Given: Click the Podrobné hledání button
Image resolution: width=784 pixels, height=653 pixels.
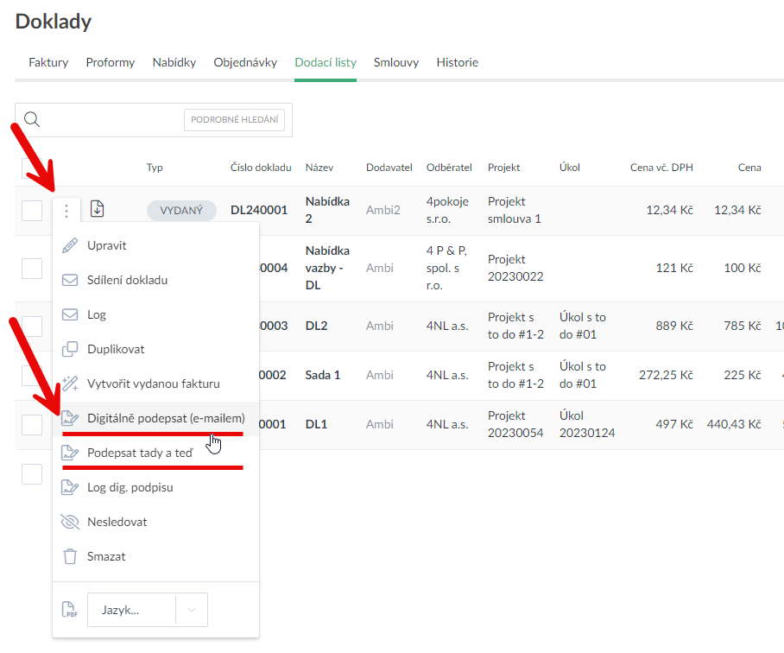Looking at the screenshot, I should coord(234,120).
